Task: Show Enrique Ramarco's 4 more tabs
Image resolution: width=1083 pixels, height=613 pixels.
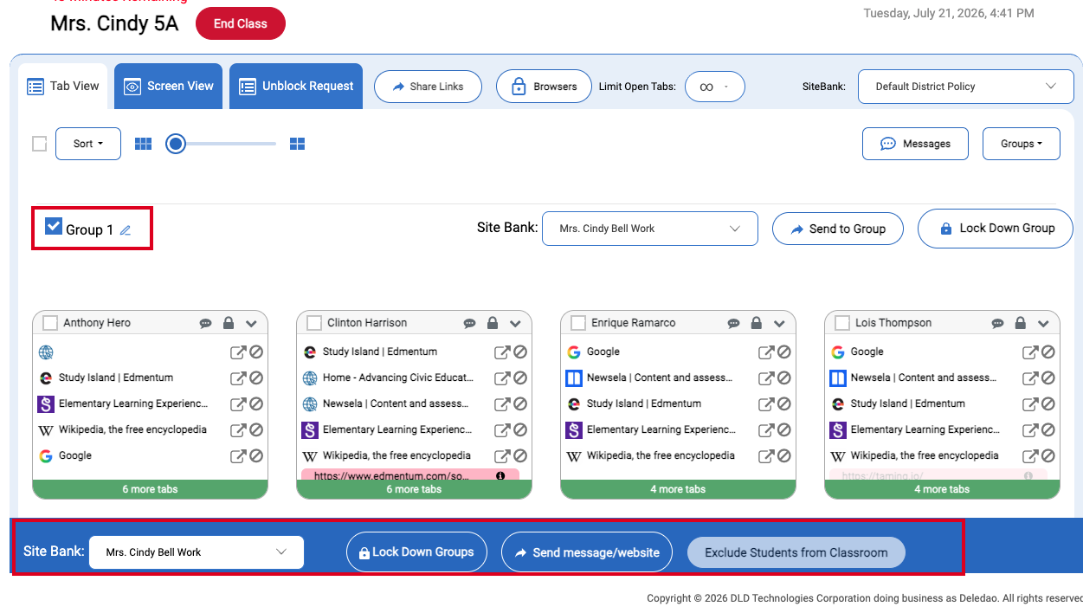Action: (x=678, y=489)
